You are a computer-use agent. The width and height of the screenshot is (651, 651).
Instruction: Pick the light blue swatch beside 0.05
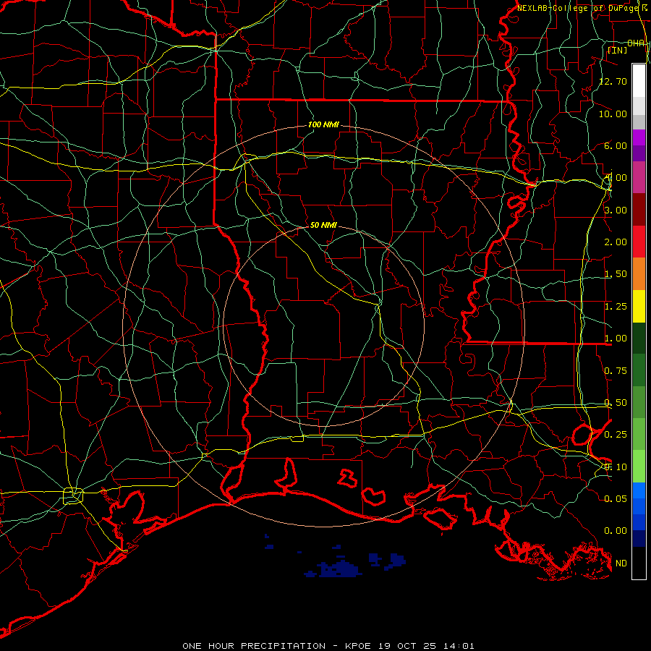[x=639, y=490]
